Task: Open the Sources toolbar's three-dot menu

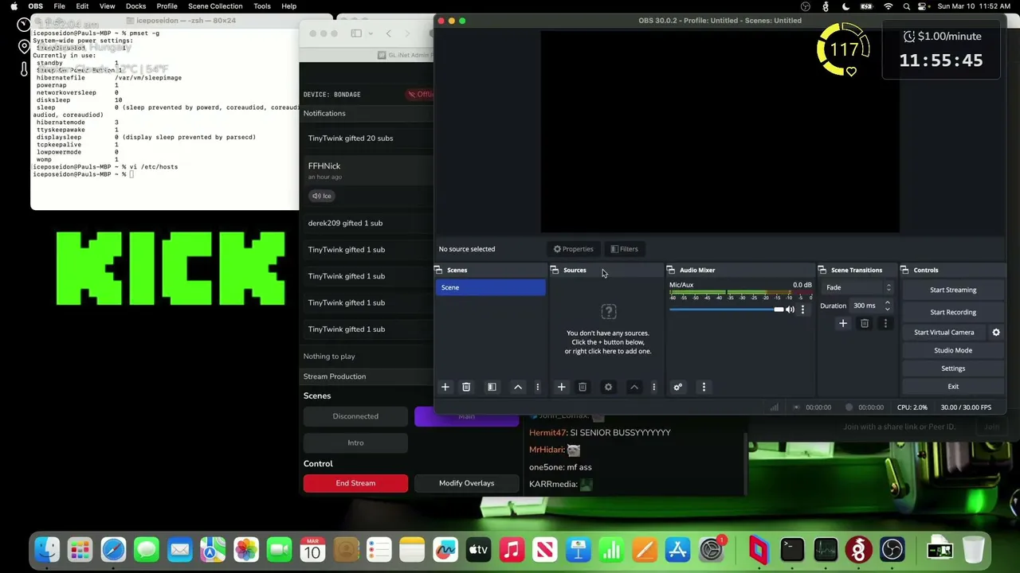Action: 653,387
